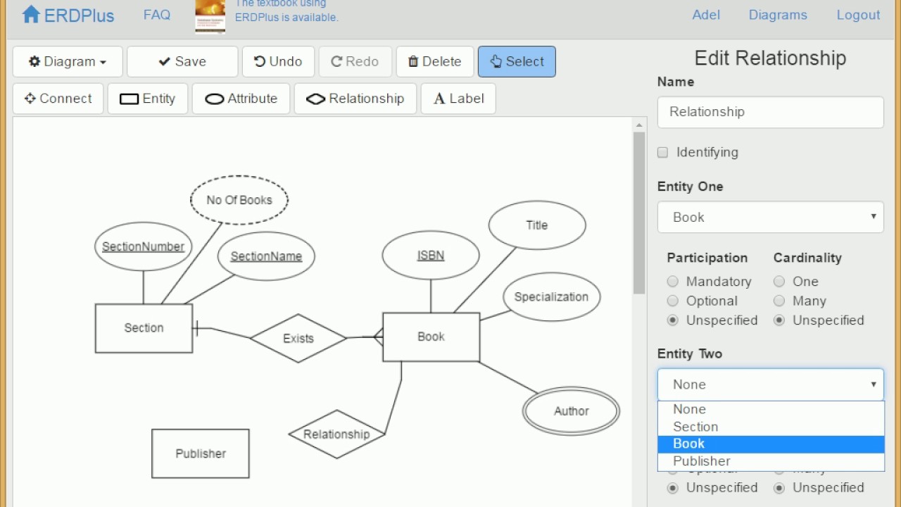Click the Delete icon
This screenshot has width=901, height=507.
pyautogui.click(x=434, y=61)
